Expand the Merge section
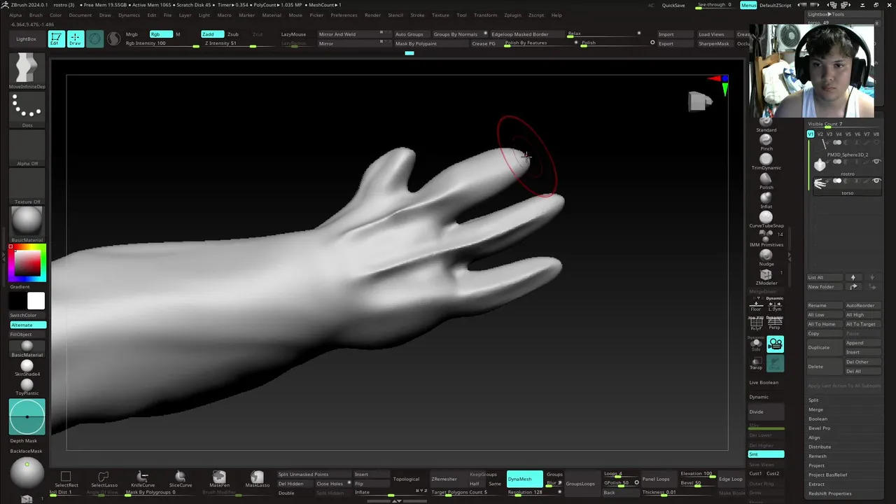 click(x=815, y=409)
